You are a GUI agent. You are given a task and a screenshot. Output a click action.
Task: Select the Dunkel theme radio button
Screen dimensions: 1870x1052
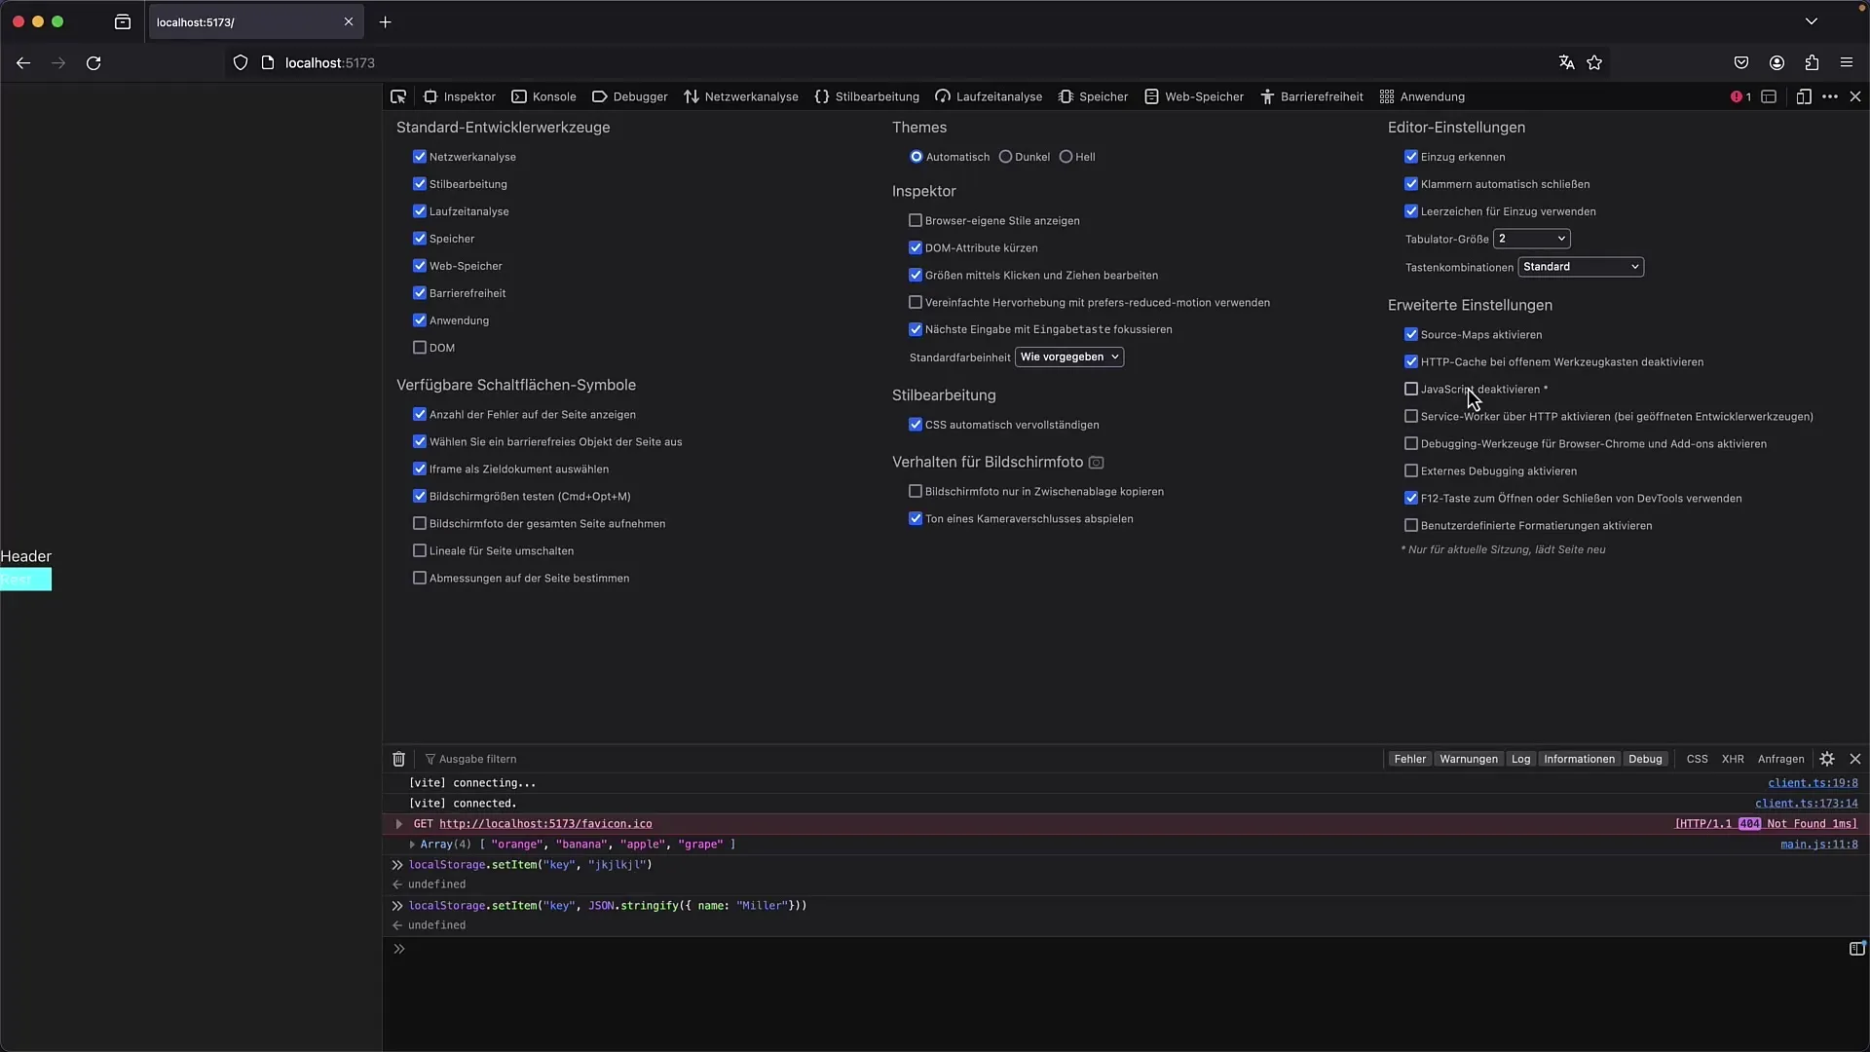[x=1005, y=157]
